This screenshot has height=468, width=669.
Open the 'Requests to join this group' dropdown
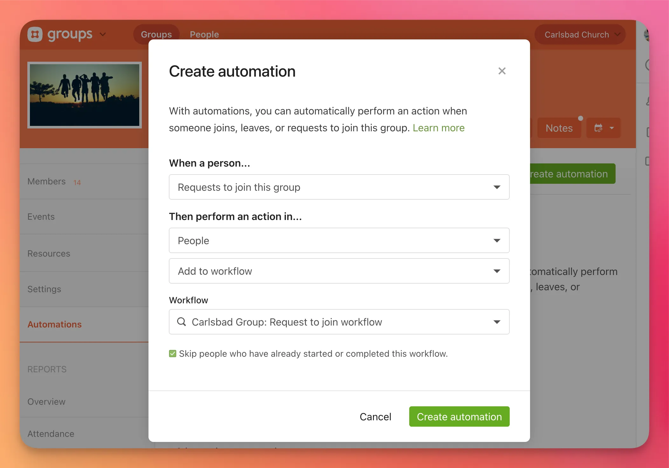(339, 187)
